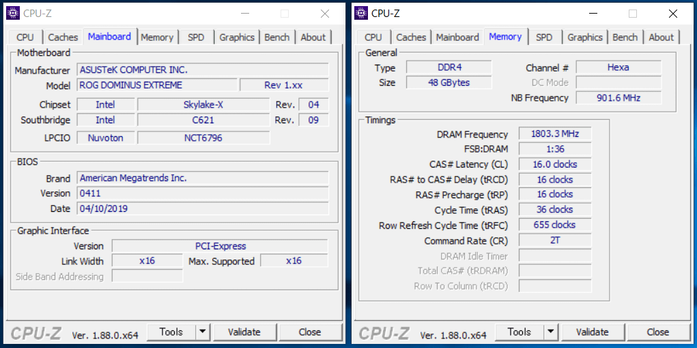Click CPU-Z app icon in Memory window title bar

click(x=361, y=14)
